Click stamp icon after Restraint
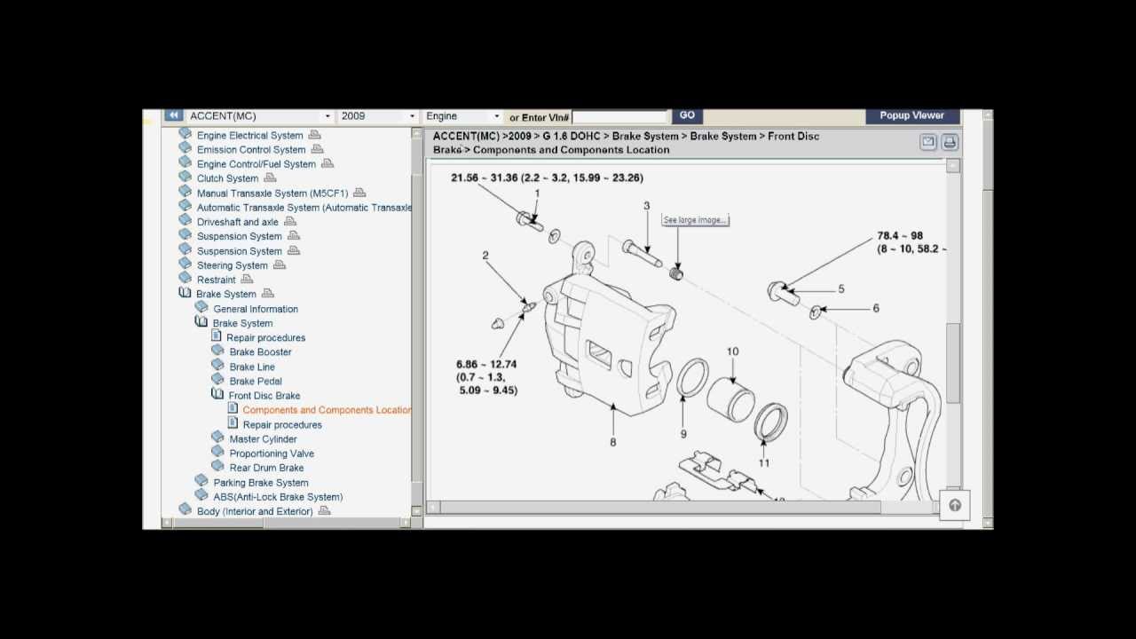This screenshot has height=639, width=1136. tap(247, 279)
